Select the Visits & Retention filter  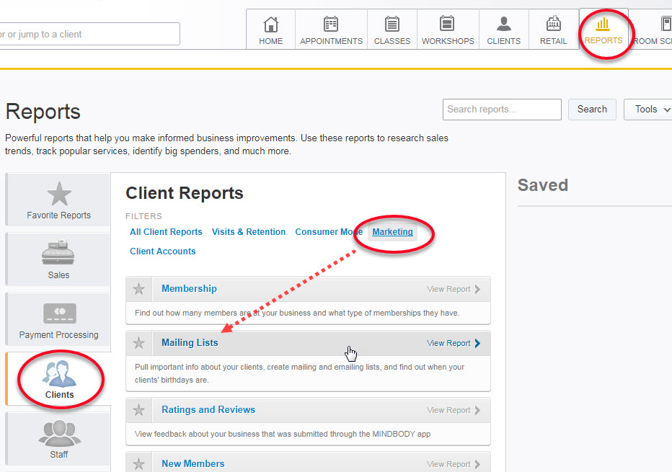tap(248, 231)
